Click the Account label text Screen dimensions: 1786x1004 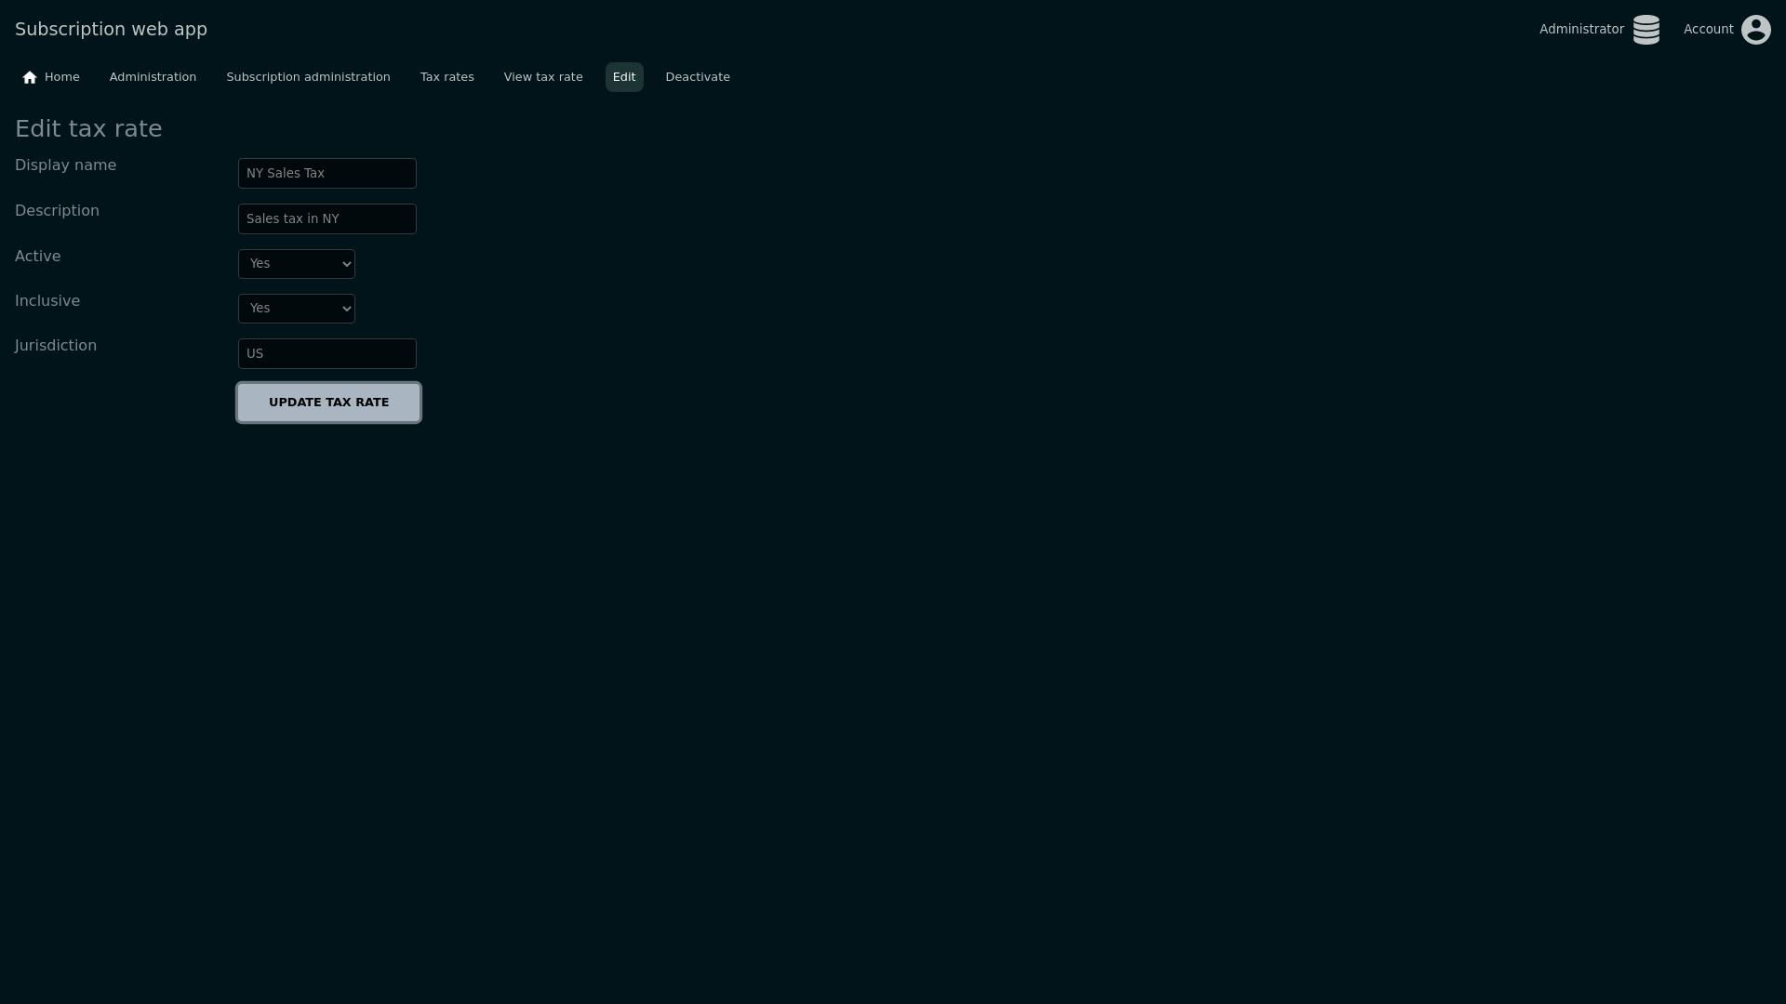pos(1708,30)
